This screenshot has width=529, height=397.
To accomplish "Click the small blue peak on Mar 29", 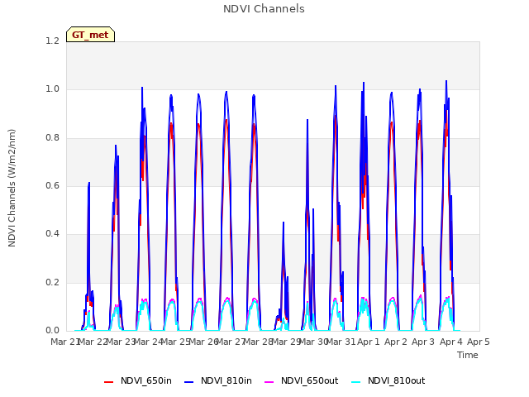I will tap(284, 222).
